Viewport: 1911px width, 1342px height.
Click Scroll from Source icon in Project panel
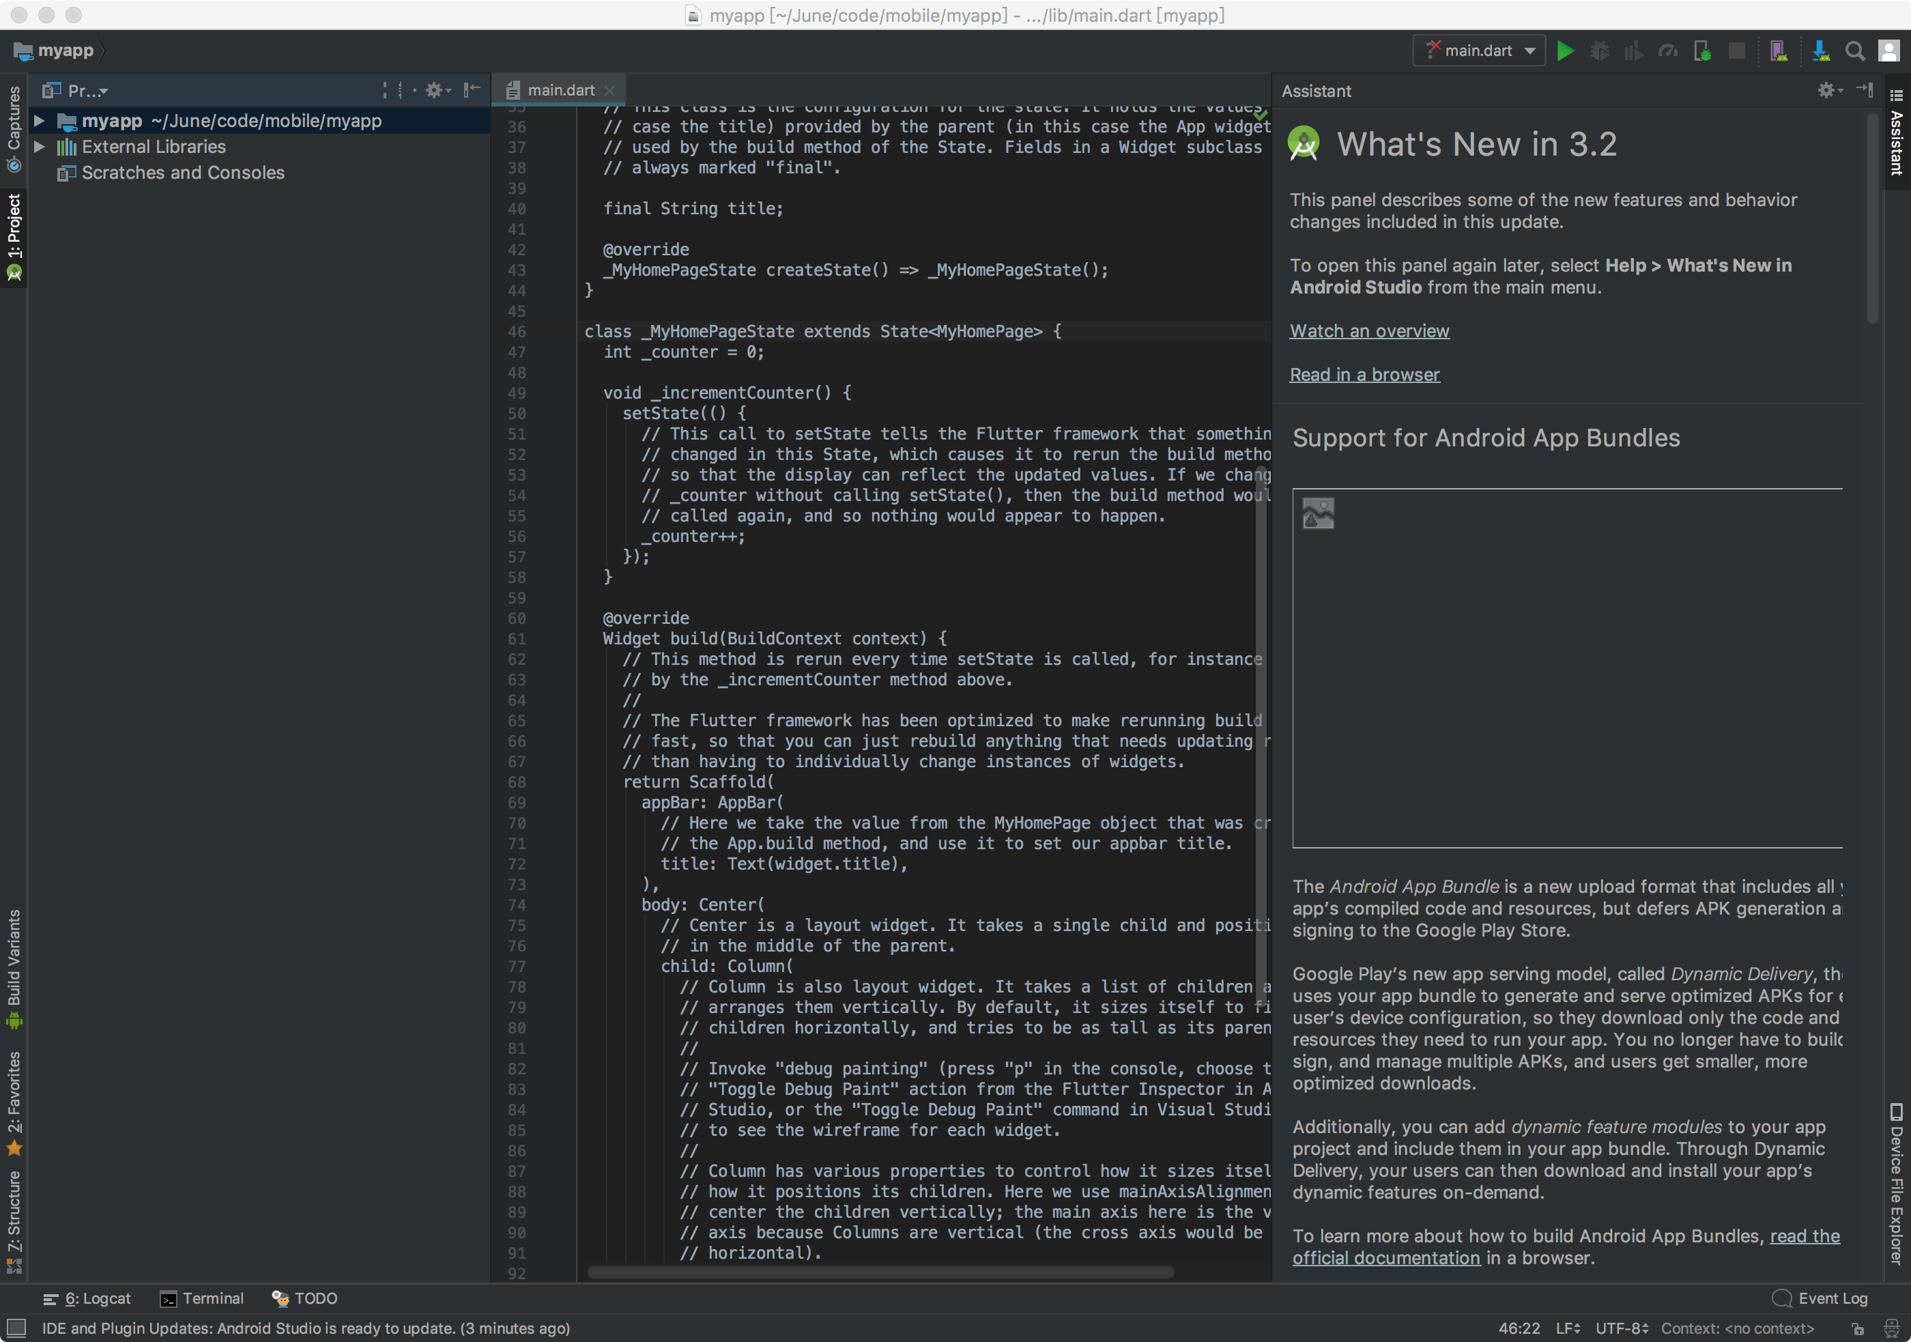coord(384,90)
